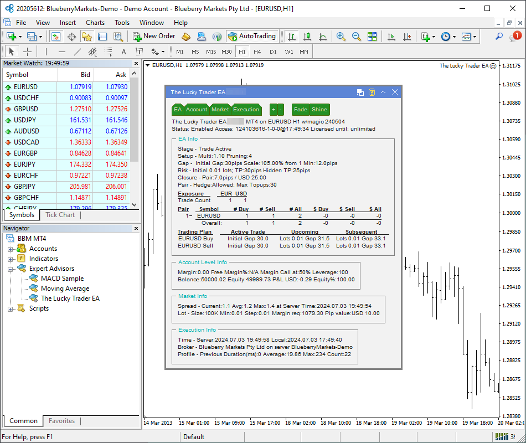Viewport: 526px width, 443px height.
Task: Open the indicators list dropdown arrow
Action: point(434,37)
